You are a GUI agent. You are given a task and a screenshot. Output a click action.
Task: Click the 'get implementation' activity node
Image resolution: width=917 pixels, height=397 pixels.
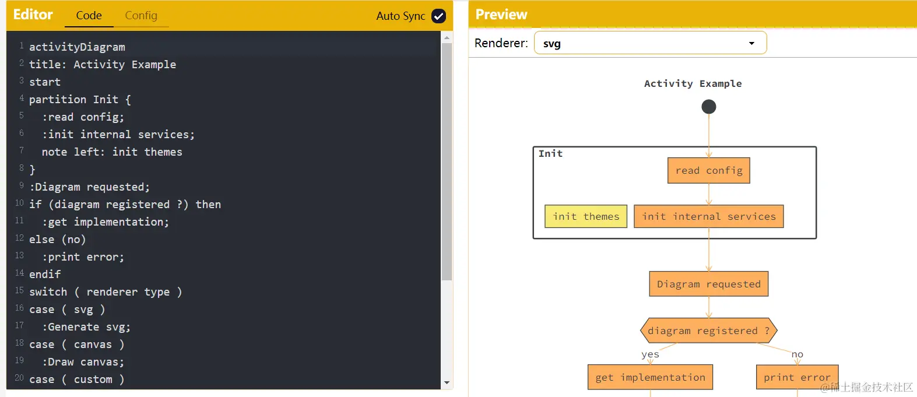pos(650,377)
